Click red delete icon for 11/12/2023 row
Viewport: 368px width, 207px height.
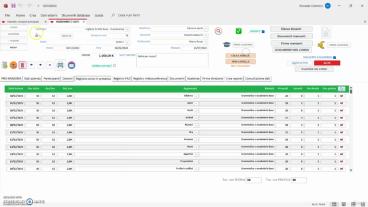pyautogui.click(x=342, y=132)
